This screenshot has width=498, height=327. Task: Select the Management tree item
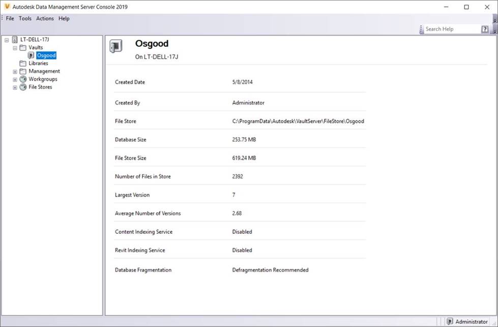pyautogui.click(x=44, y=71)
